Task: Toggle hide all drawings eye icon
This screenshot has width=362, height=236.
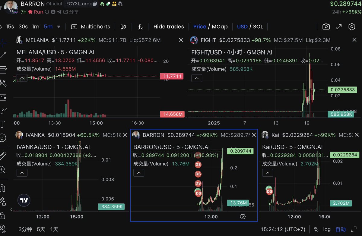Action: click(2, 228)
